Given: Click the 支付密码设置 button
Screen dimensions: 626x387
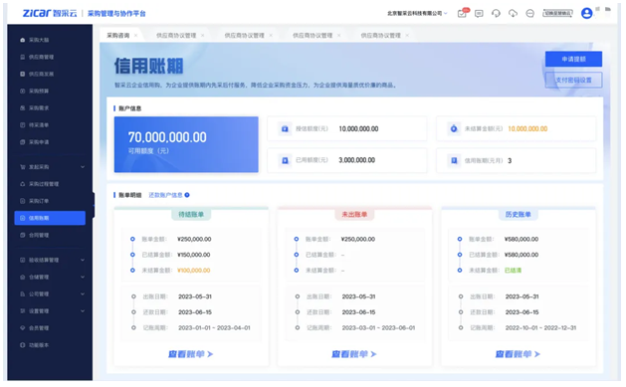Looking at the screenshot, I should point(573,80).
